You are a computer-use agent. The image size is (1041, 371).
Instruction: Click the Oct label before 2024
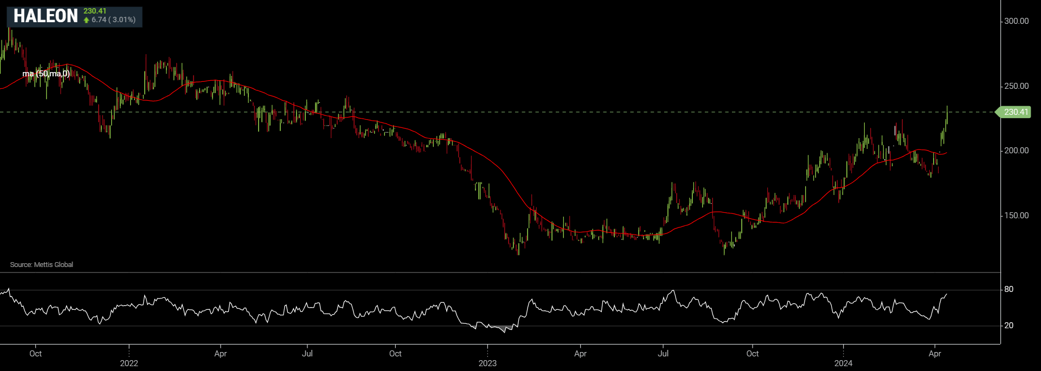753,354
